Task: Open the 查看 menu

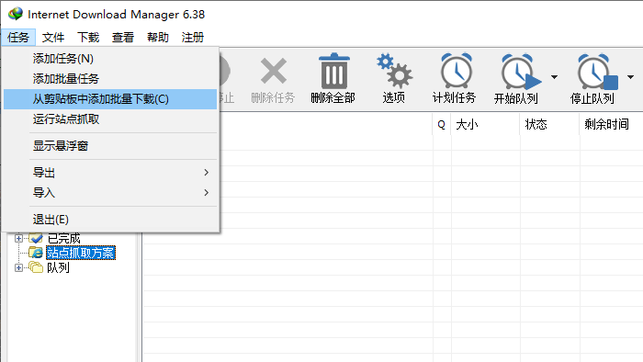Action: 123,38
